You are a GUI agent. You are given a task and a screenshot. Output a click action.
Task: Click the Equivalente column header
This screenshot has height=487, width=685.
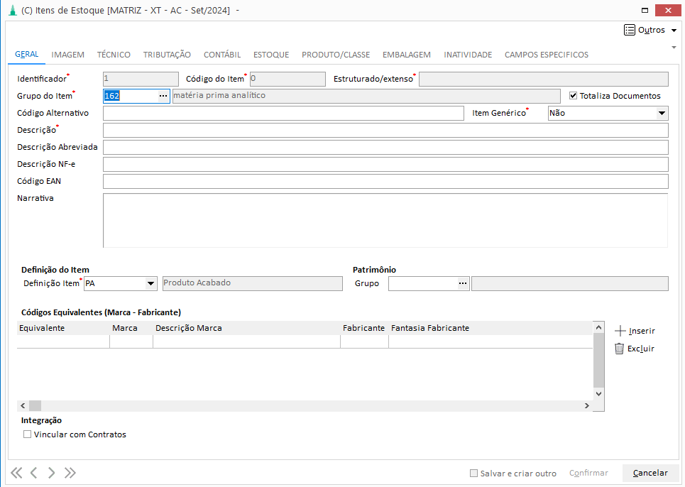[63, 328]
